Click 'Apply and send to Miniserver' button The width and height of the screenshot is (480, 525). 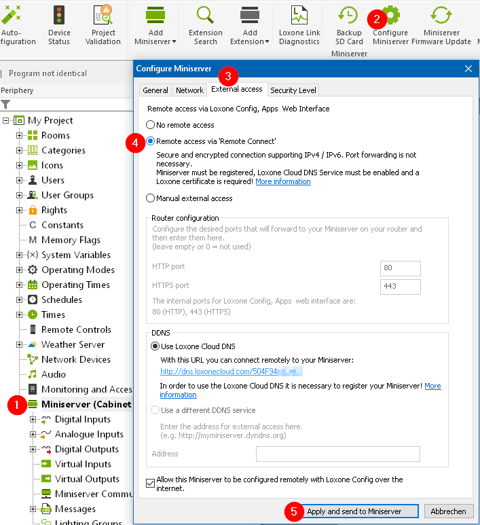[353, 511]
